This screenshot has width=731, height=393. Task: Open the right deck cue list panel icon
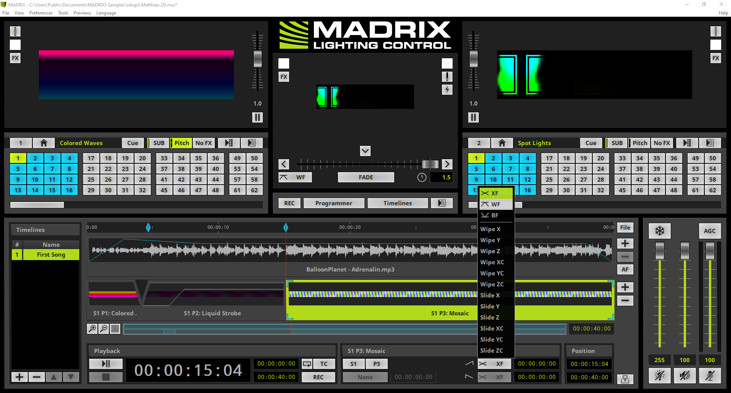pyautogui.click(x=710, y=143)
